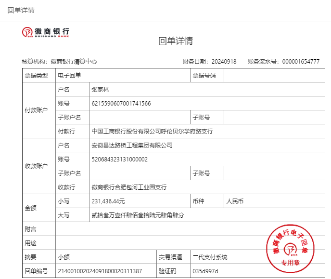Select the uppercase amount 贰拾叁万 text
Viewport: 331px width, 279px height.
click(138, 215)
